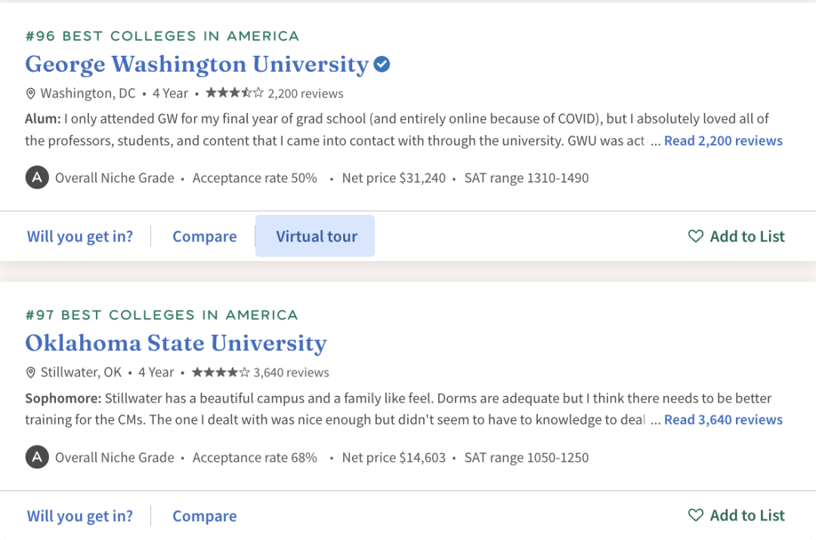Click the verified badge beside George Washington University
This screenshot has width=816, height=540.
[382, 65]
